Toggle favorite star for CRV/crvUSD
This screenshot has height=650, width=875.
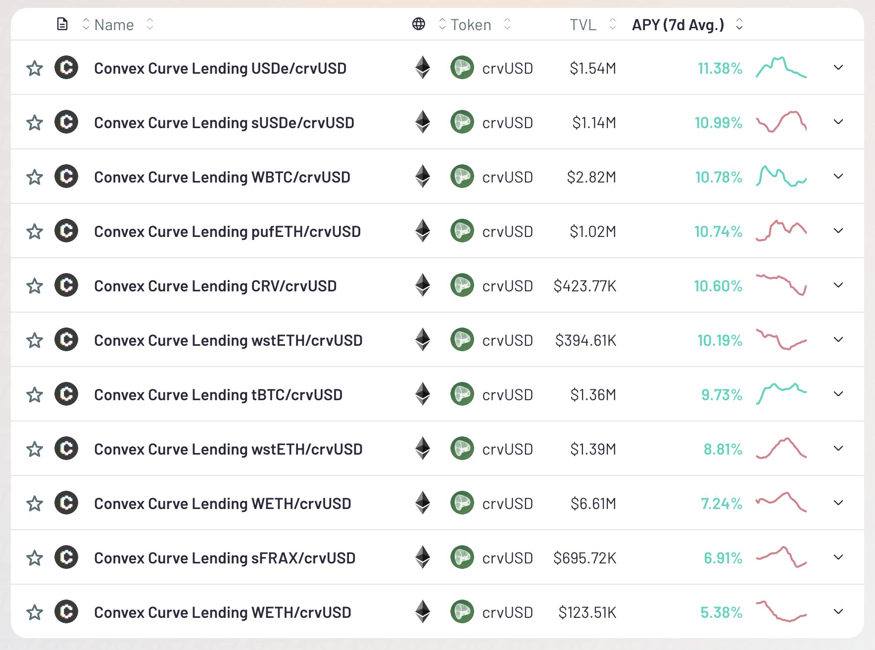[35, 285]
